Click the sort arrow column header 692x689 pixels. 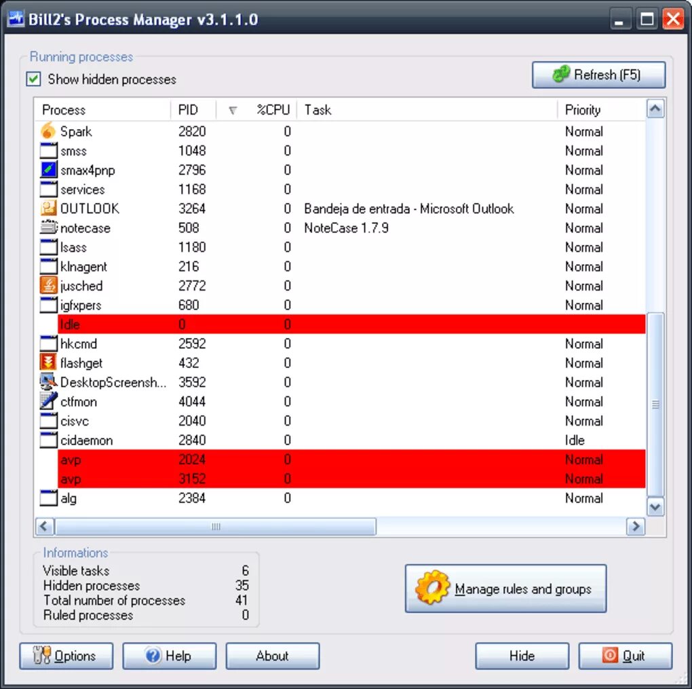coord(233,110)
